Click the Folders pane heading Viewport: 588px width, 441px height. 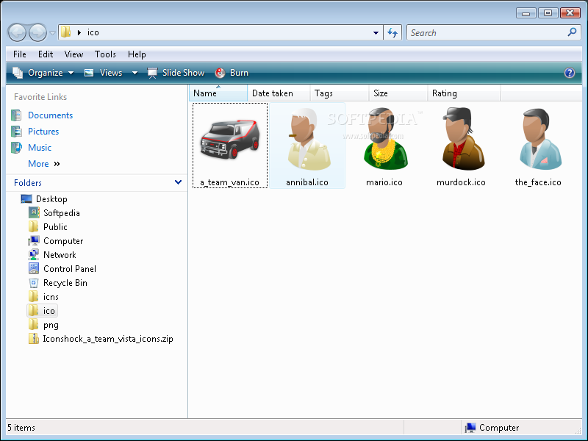28,182
